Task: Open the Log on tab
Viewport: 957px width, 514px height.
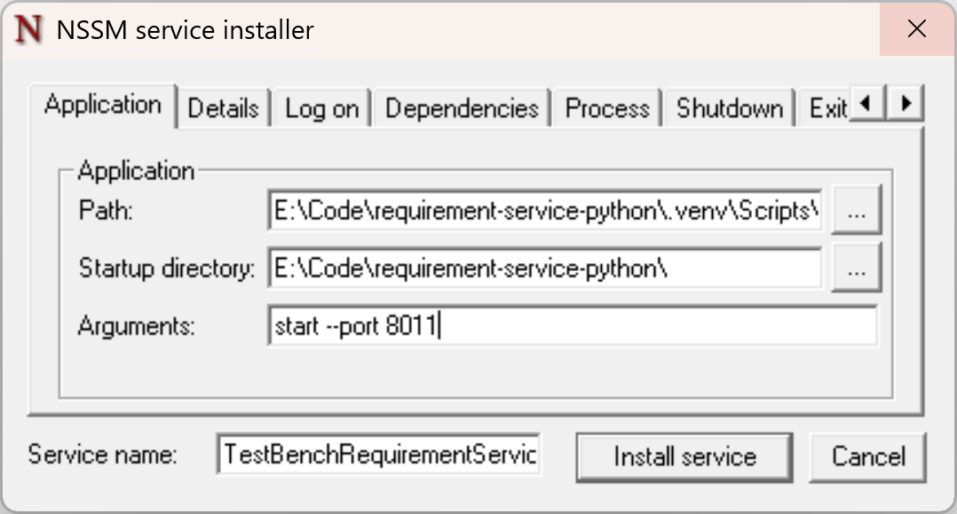Action: tap(320, 106)
